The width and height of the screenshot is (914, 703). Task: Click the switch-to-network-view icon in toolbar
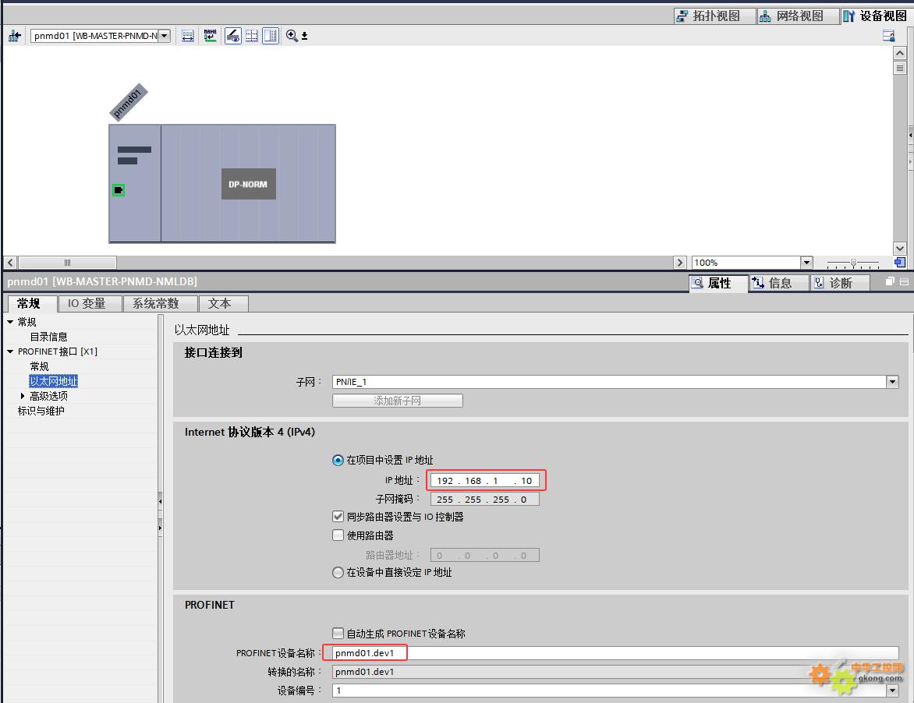[14, 36]
